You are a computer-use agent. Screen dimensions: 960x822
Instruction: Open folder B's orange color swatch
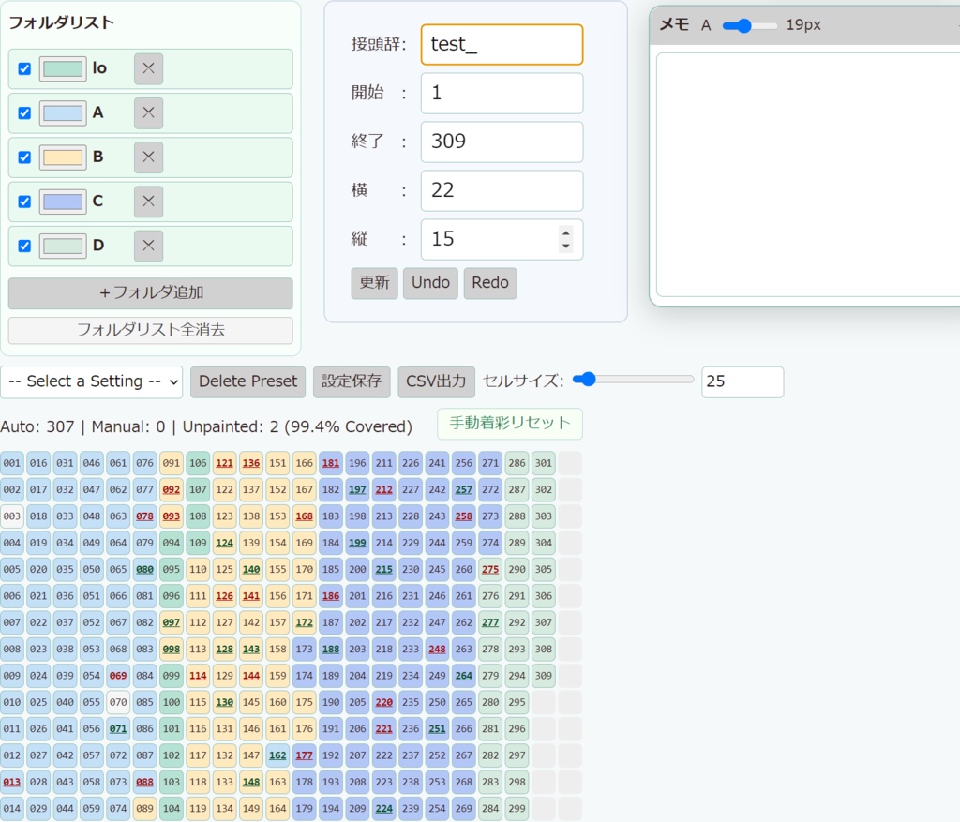coord(63,157)
